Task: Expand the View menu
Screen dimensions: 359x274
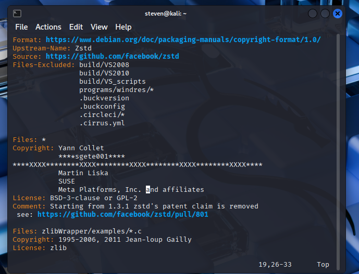Action: (99, 27)
